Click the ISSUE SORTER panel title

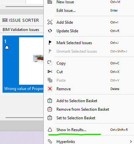coord(24,20)
